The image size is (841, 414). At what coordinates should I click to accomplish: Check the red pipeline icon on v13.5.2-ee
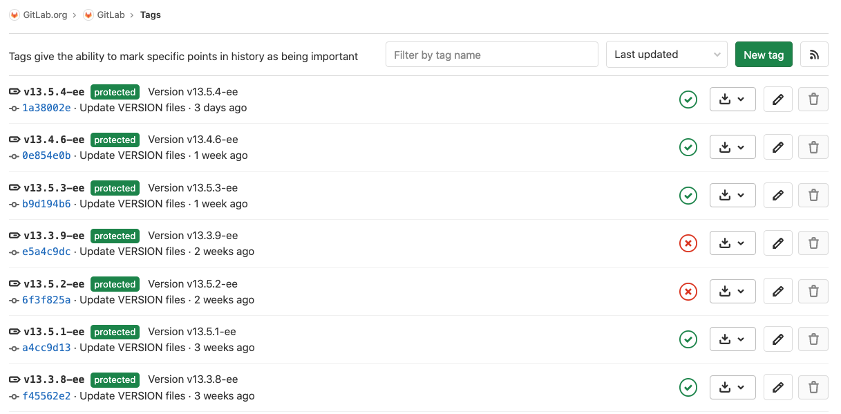[x=688, y=291]
